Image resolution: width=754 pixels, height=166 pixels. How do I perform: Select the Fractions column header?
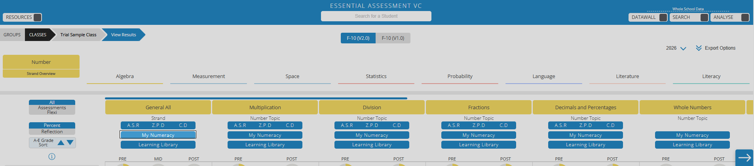point(479,107)
